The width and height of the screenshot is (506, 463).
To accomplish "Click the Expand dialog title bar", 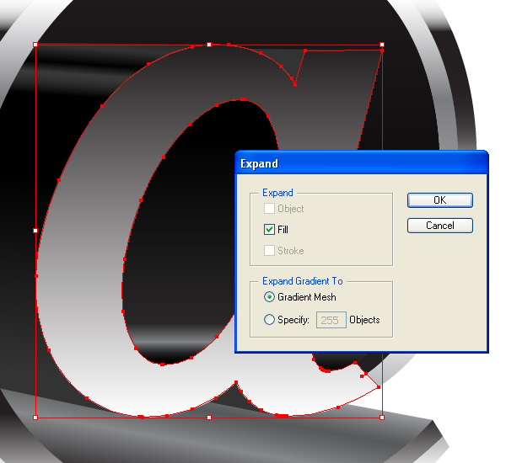I will coord(362,163).
